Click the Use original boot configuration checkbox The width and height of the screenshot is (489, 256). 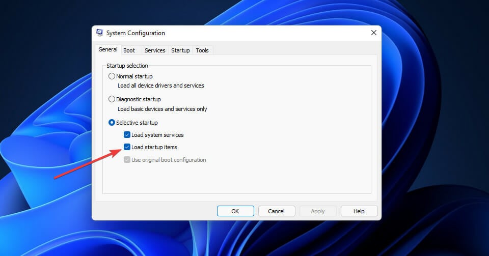click(x=127, y=160)
